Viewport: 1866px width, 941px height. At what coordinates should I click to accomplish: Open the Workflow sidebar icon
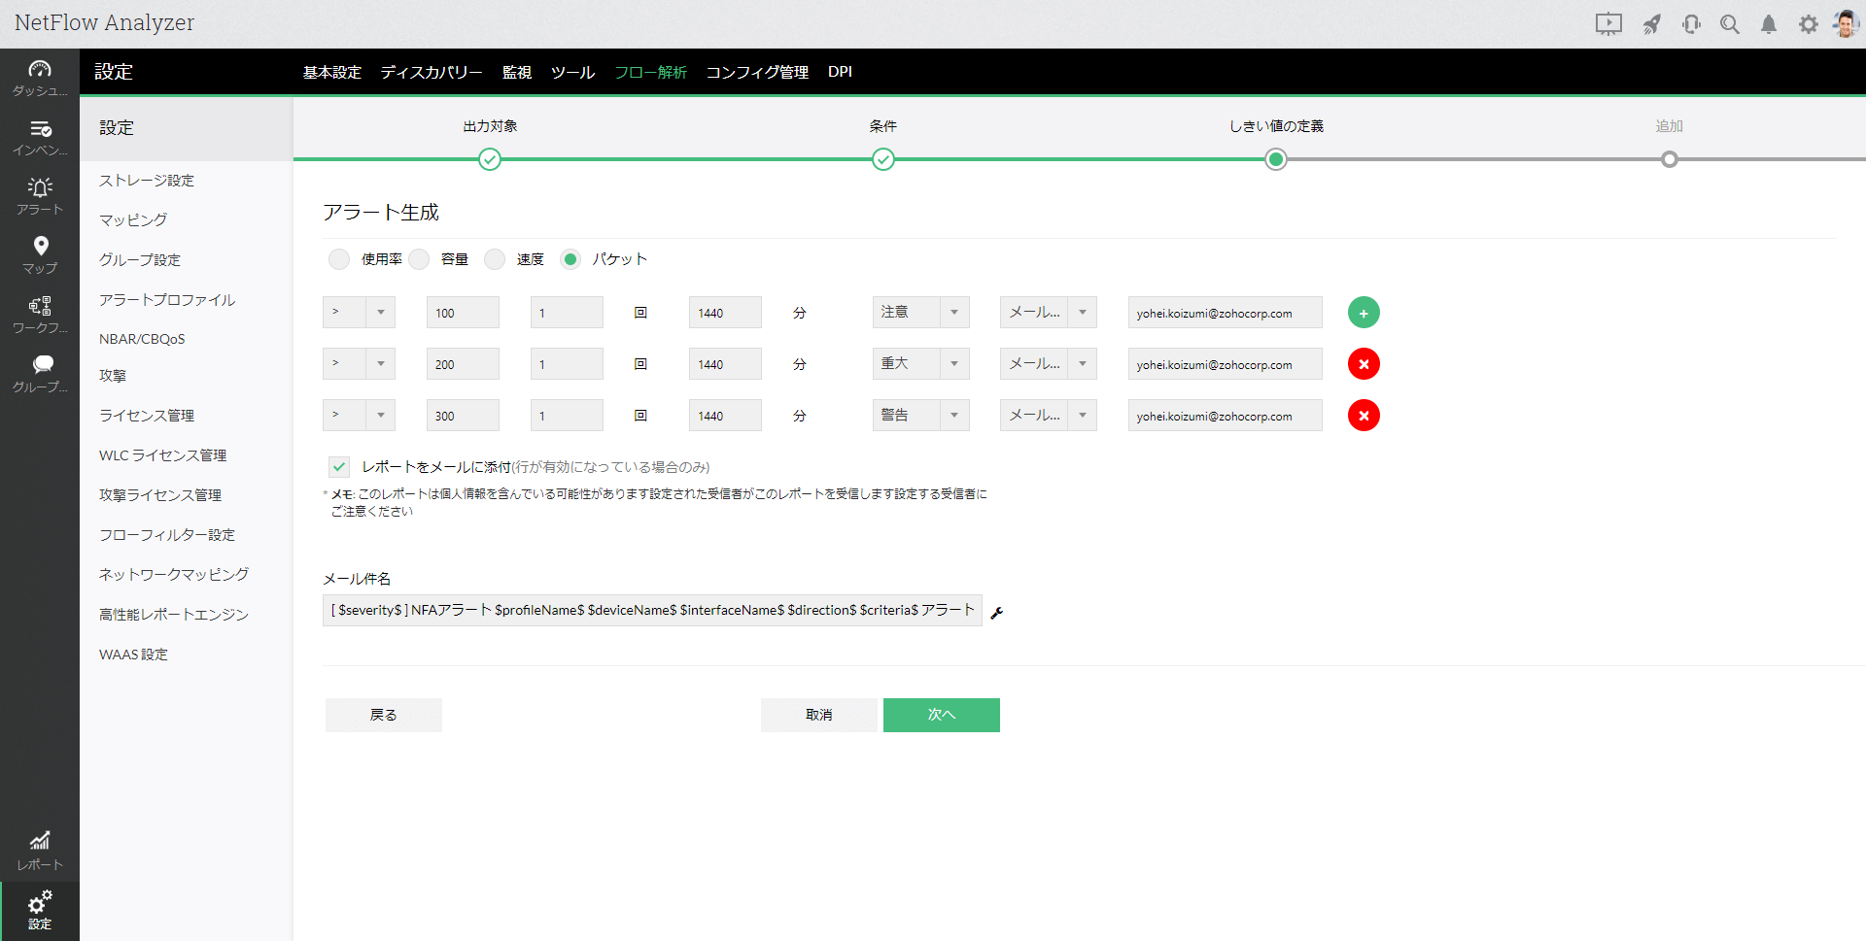click(40, 315)
